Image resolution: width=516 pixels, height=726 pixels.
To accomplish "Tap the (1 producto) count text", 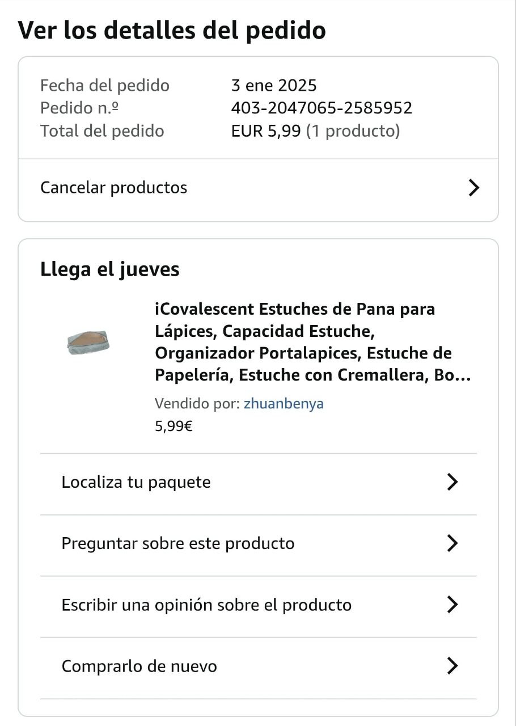I will [353, 131].
